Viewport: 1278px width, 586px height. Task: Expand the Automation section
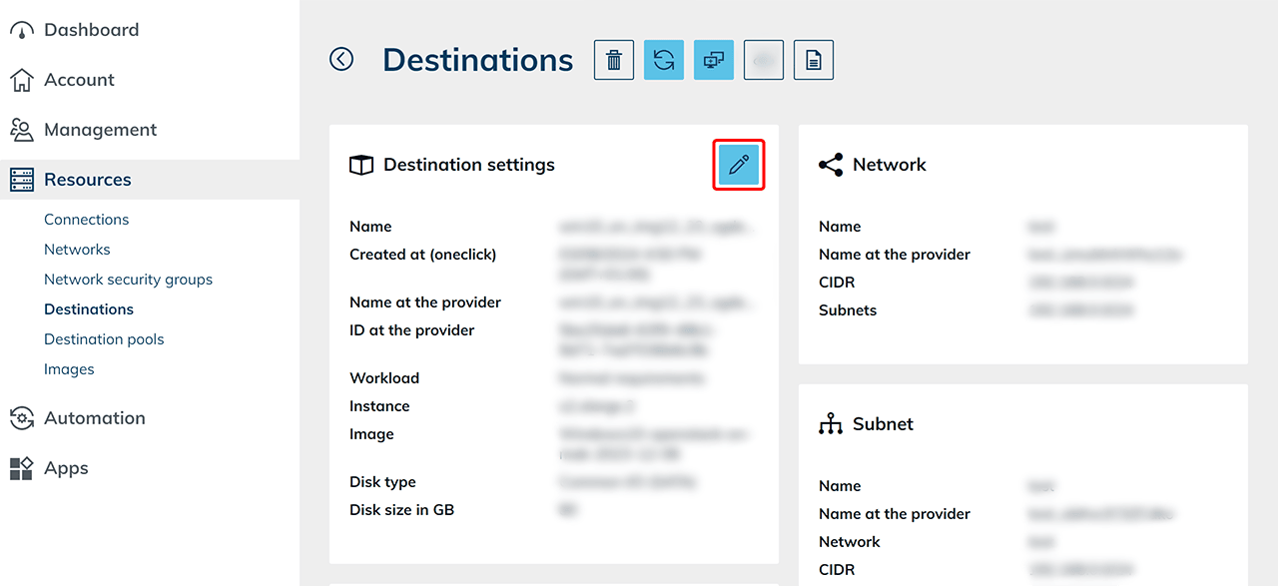tap(94, 418)
